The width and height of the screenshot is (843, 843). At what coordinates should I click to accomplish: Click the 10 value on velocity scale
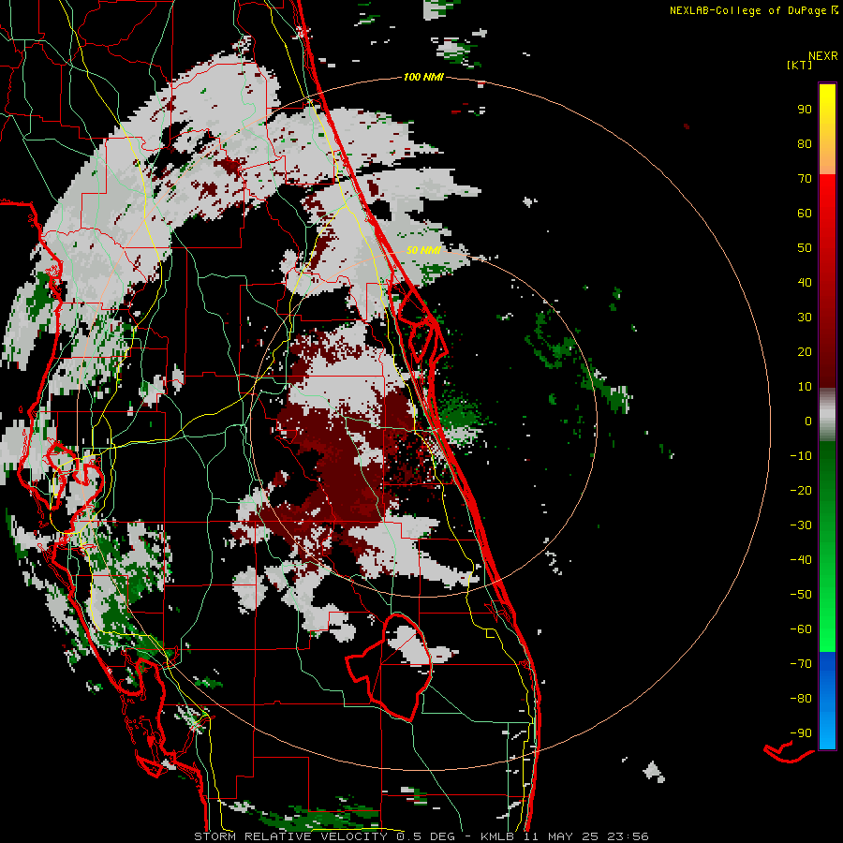(x=805, y=387)
